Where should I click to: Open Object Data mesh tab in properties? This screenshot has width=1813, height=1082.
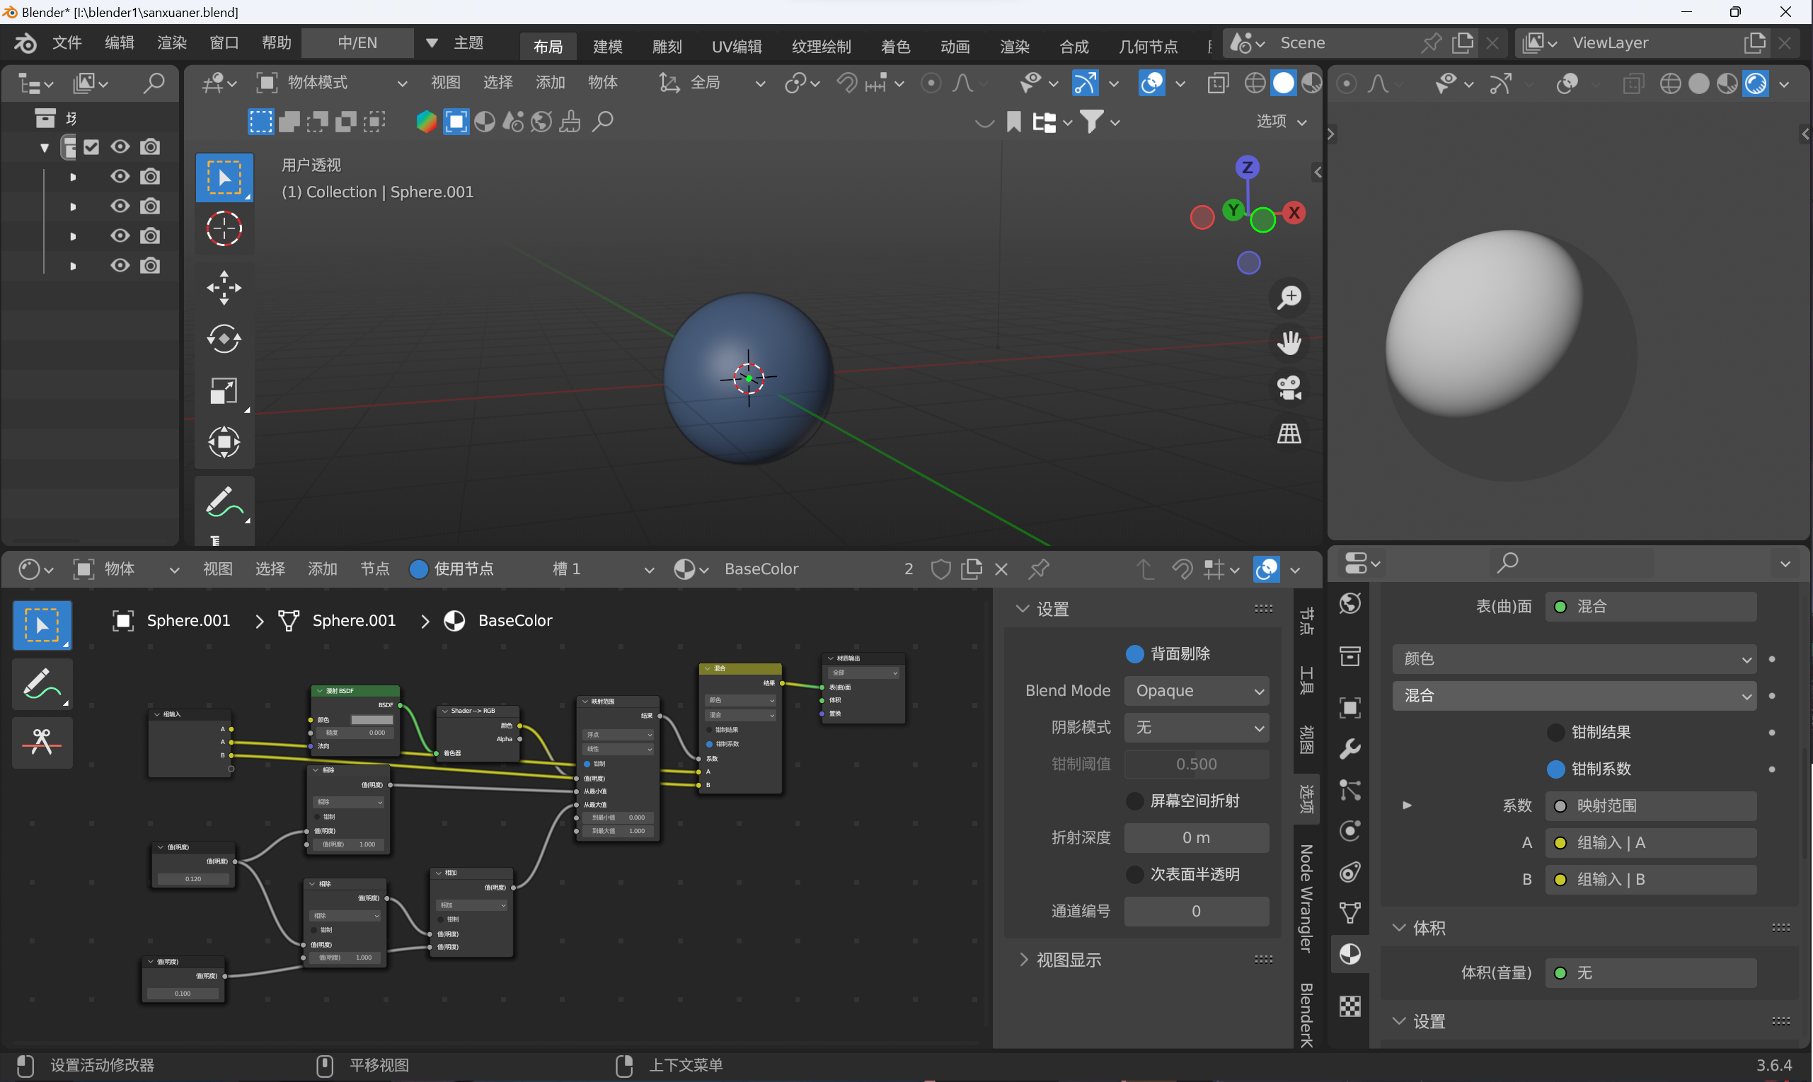click(x=1349, y=913)
